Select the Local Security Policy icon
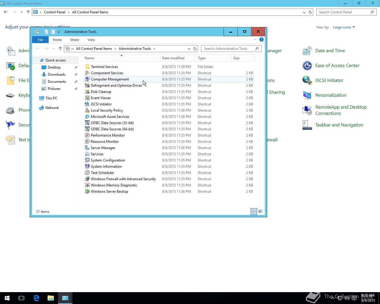Image resolution: width=380 pixels, height=304 pixels. 87,110
